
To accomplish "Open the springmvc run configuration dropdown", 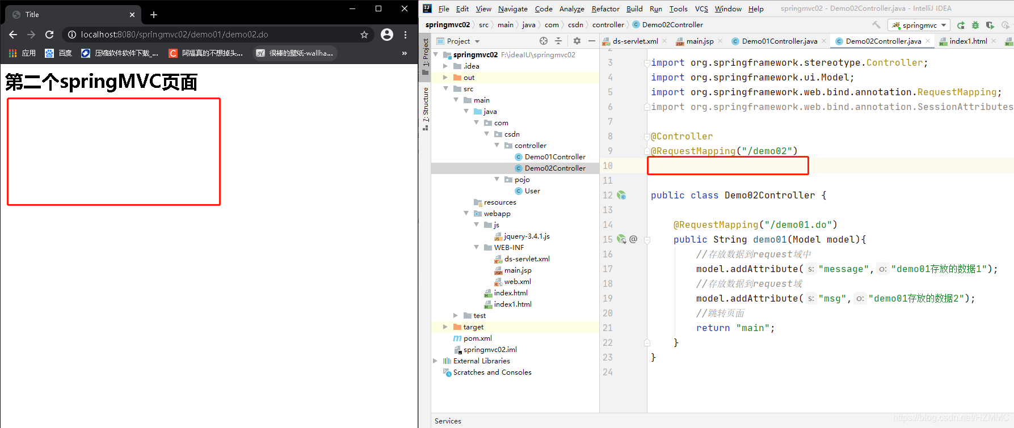I will click(x=919, y=25).
